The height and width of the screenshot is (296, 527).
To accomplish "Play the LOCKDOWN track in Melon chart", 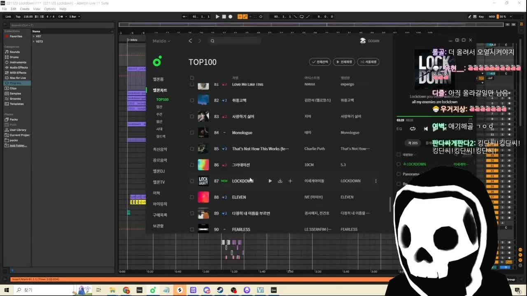I will [x=270, y=181].
